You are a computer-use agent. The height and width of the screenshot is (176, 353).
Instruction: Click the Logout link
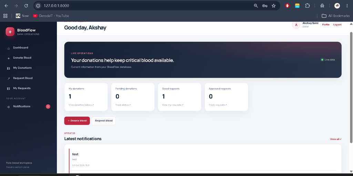point(337,25)
